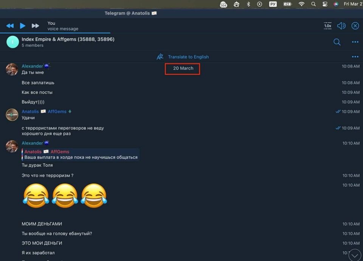Open Alexander's profile picture

(12, 69)
